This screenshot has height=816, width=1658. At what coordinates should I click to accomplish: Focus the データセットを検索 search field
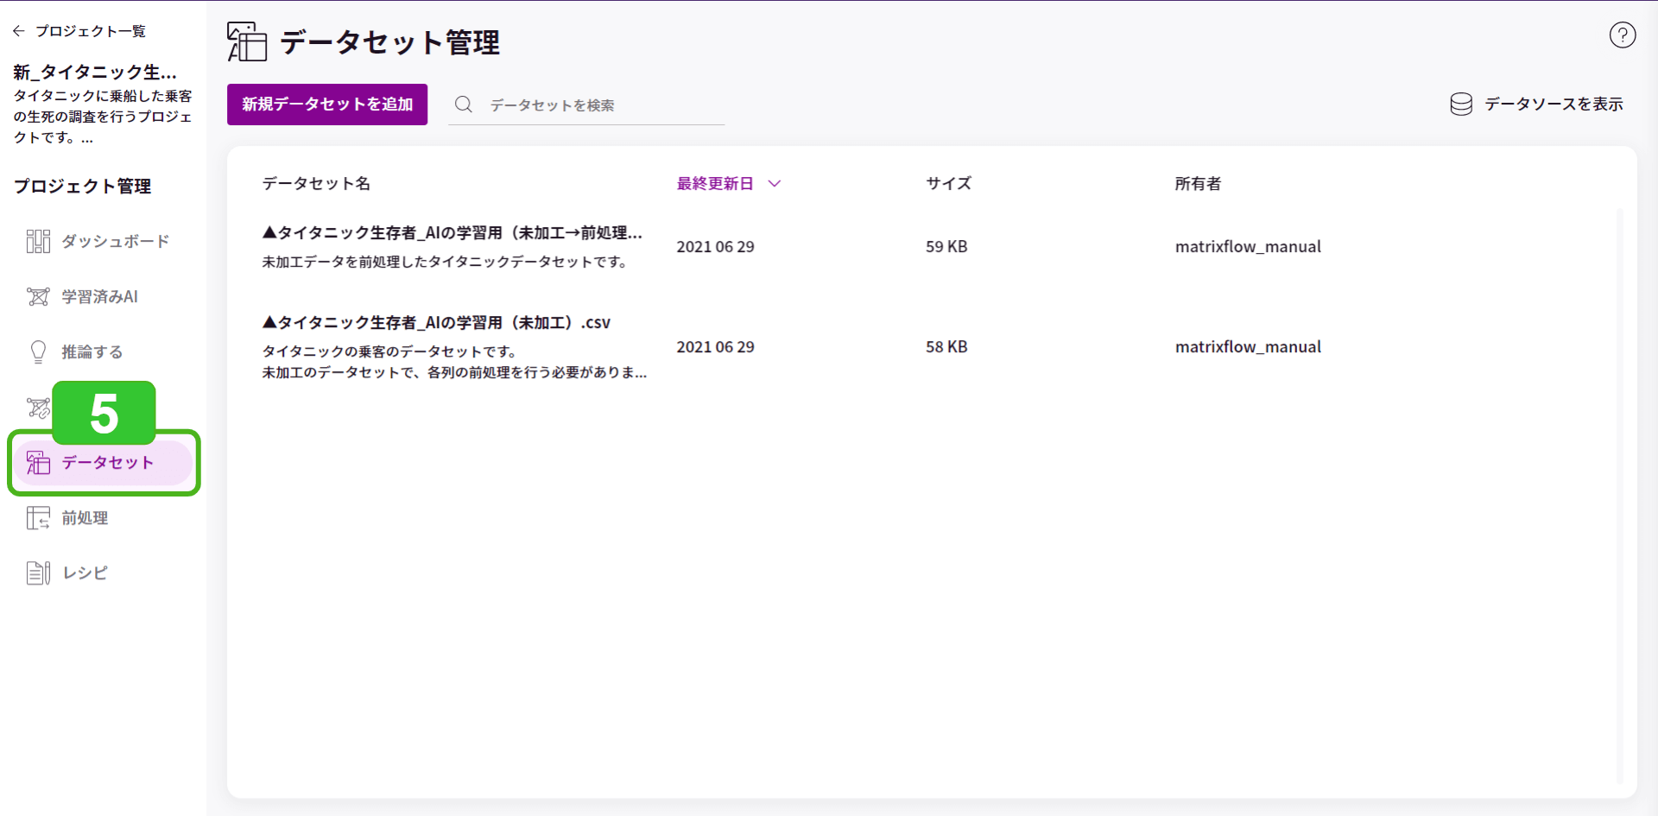click(586, 104)
